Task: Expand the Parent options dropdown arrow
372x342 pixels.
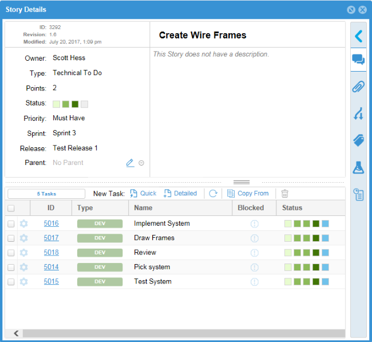Action: (141, 163)
